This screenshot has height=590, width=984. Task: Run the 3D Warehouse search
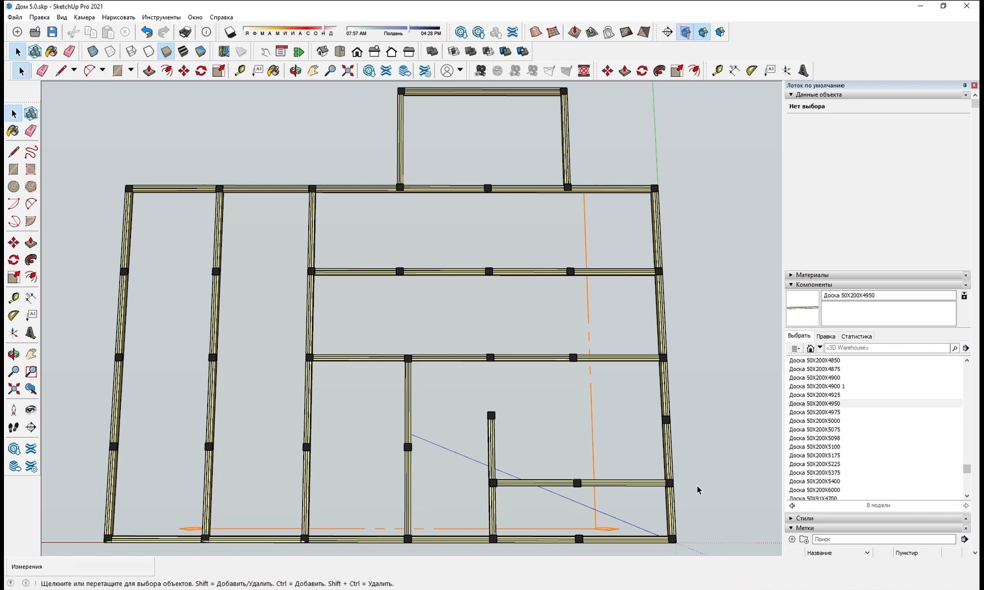tap(954, 348)
